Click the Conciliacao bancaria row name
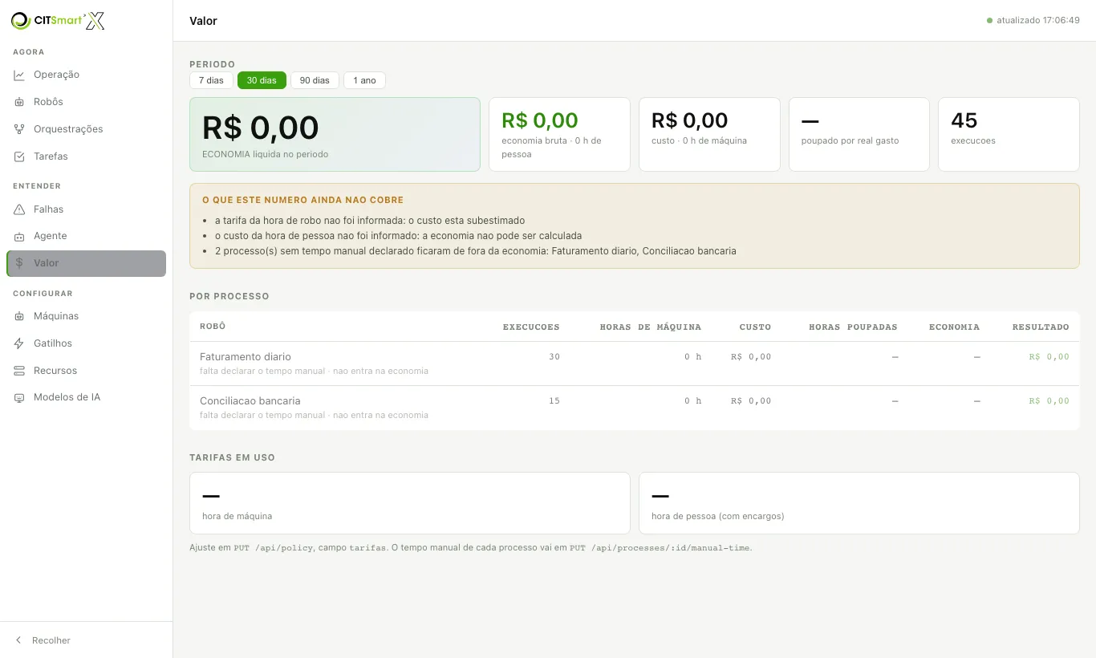 250,401
